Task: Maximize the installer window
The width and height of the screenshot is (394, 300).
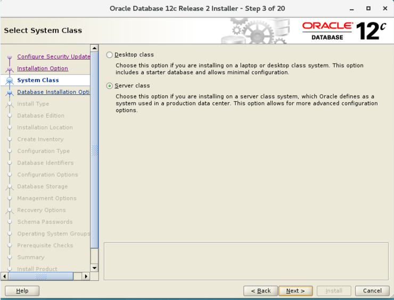Action: tap(368, 9)
